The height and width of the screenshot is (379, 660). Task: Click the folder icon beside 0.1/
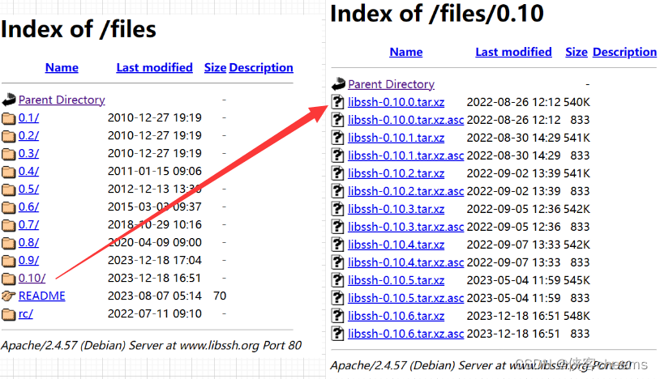[8, 118]
